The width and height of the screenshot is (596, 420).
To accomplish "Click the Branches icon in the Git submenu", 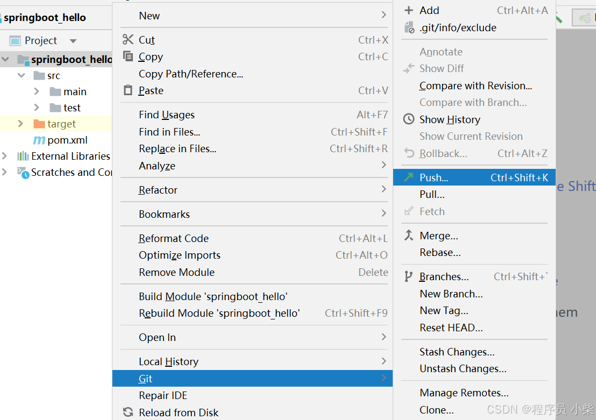I will (408, 276).
